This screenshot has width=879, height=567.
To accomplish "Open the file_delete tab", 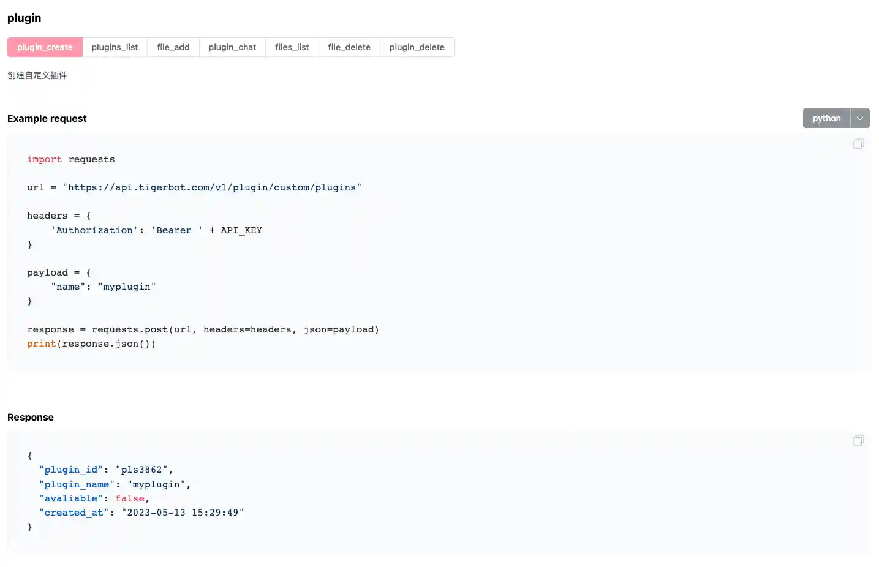I will pos(349,47).
